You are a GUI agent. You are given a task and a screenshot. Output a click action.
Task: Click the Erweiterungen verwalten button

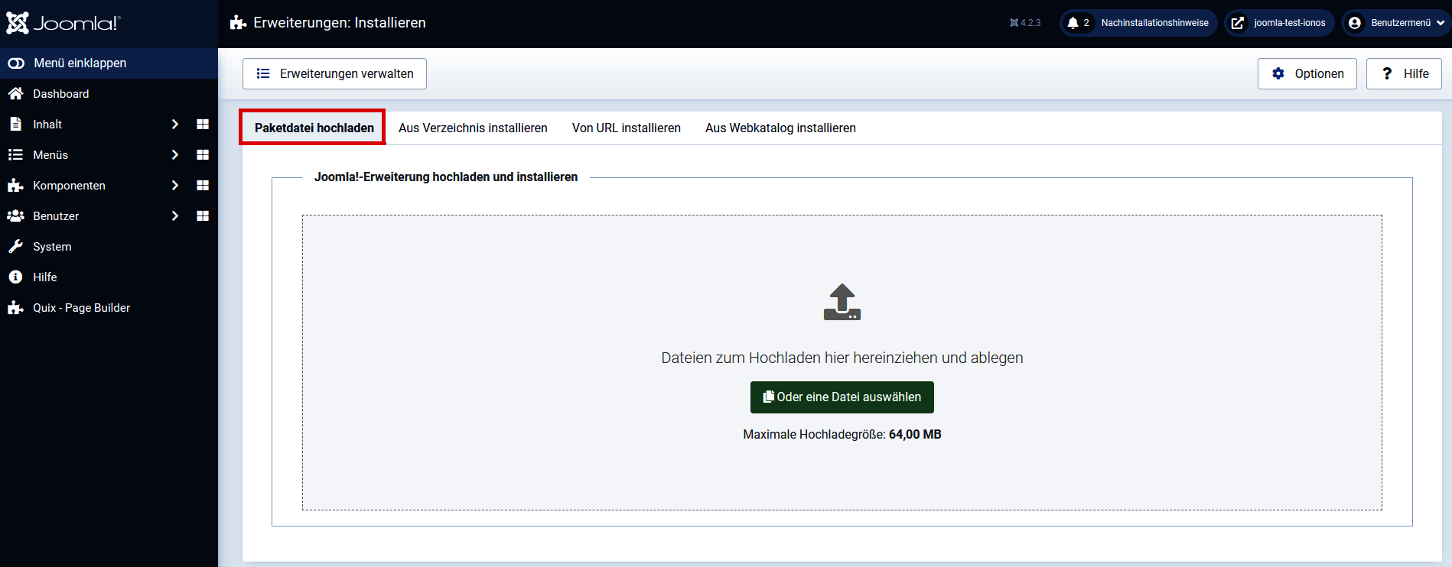click(334, 74)
